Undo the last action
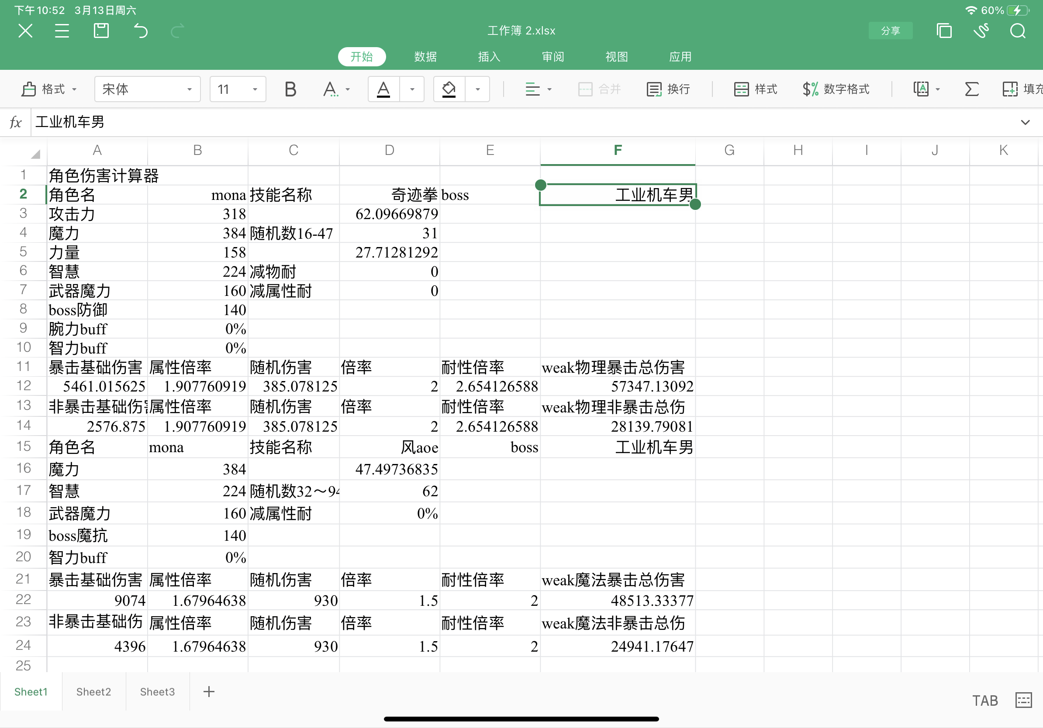The width and height of the screenshot is (1043, 728). (140, 31)
